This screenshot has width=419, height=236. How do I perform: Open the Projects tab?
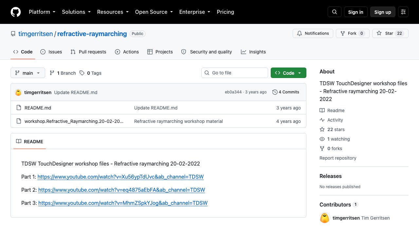click(x=160, y=52)
